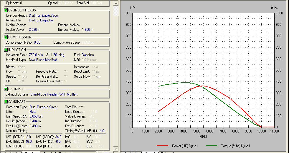The width and height of the screenshot is (289, 153).
Task: Select the Intake Valve 2.020 in value
Action: (x=34, y=30)
